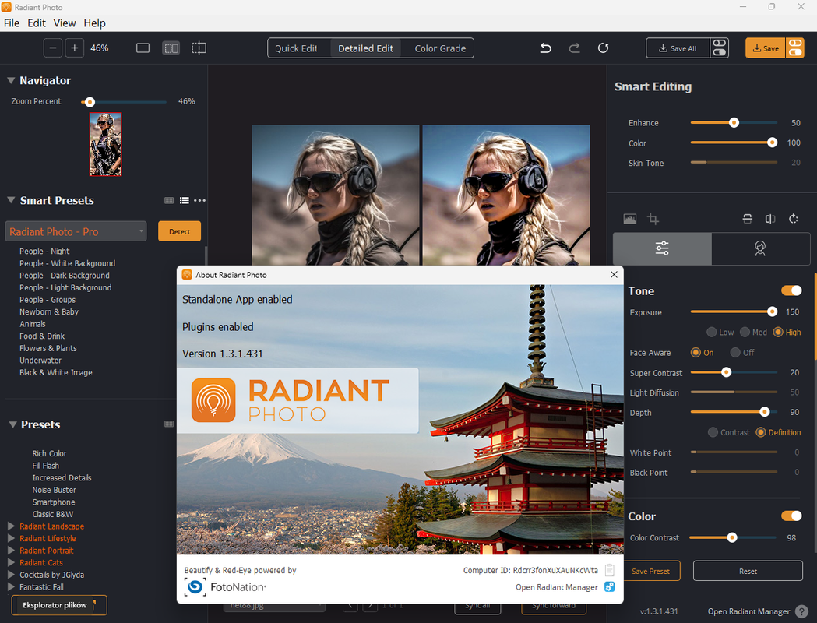Viewport: 817px width, 623px height.
Task: Click the flip vertical icon
Action: coord(747,219)
